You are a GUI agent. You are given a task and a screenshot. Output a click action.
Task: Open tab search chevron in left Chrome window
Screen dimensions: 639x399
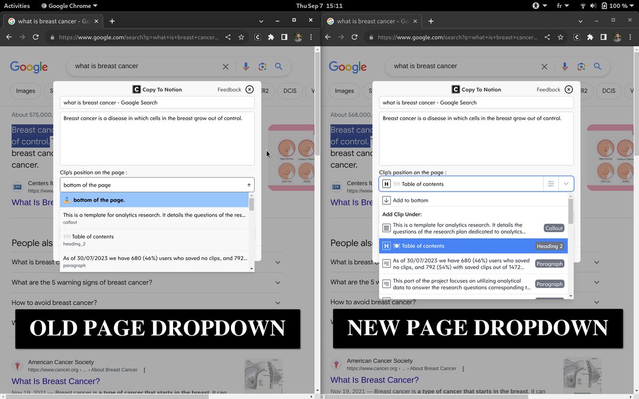tap(261, 21)
